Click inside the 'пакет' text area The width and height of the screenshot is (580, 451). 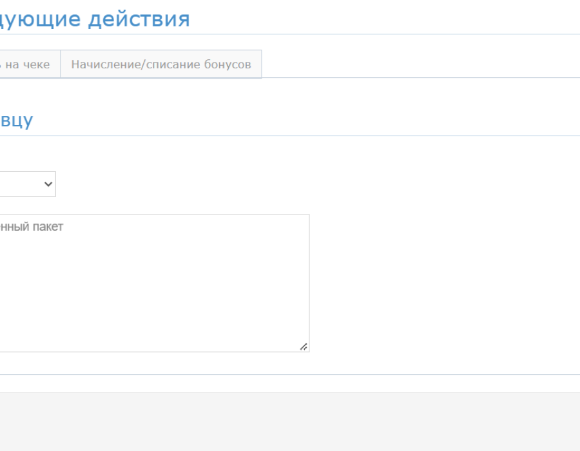pos(154,283)
